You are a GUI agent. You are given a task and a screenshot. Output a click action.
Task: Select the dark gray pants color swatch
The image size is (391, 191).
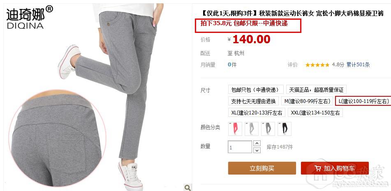(x=268, y=128)
